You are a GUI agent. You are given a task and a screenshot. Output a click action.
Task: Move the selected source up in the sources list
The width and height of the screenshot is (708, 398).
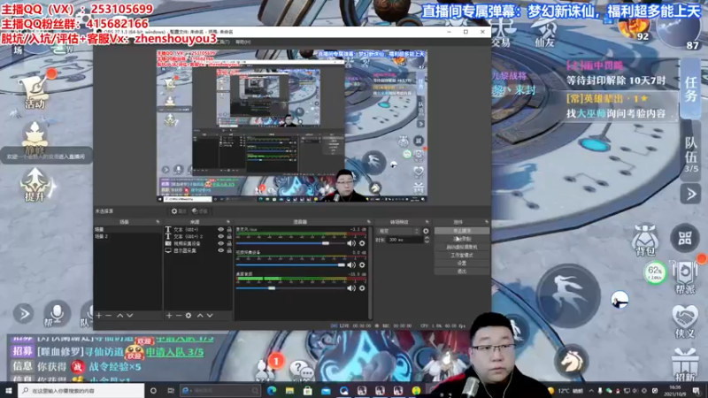[x=200, y=316]
